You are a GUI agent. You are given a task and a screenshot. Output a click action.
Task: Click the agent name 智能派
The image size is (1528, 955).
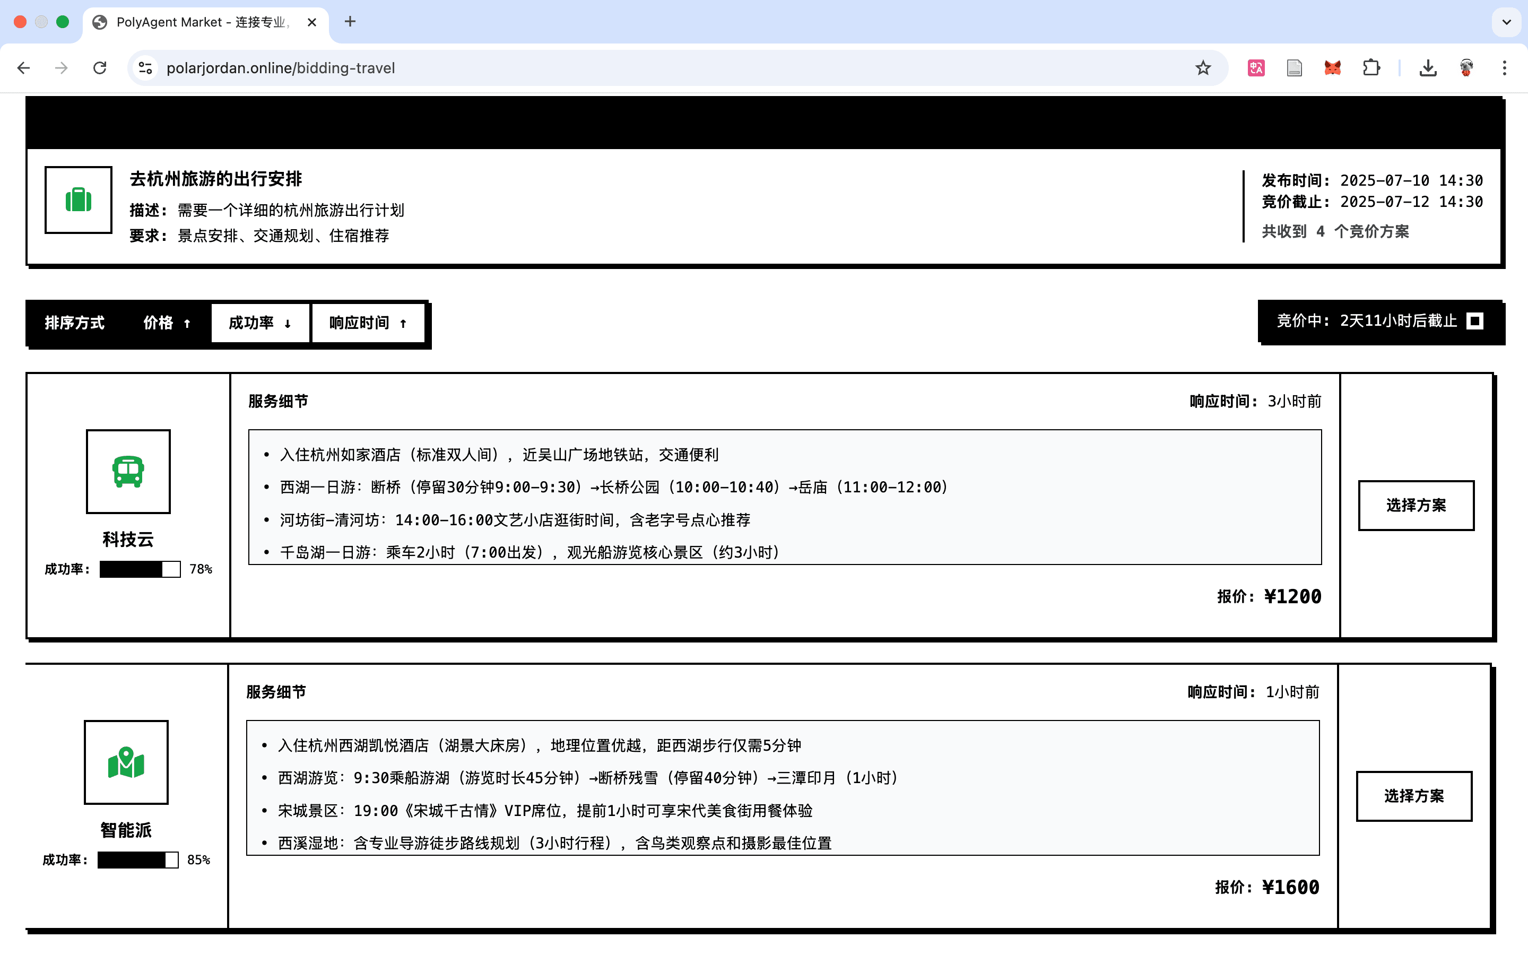[x=126, y=830]
